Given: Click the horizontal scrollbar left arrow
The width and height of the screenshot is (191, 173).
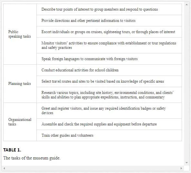Looking at the screenshot, I should click(4, 168).
